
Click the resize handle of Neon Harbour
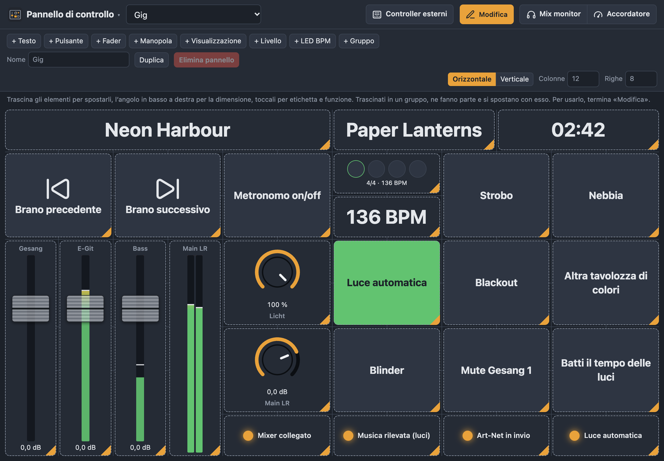click(325, 145)
